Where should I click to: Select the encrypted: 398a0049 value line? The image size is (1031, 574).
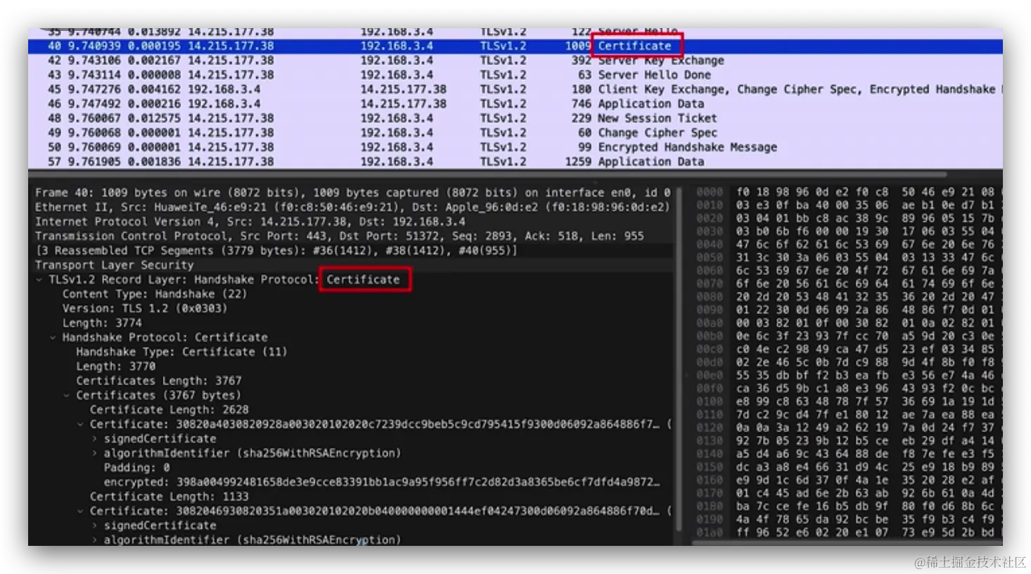(x=382, y=483)
